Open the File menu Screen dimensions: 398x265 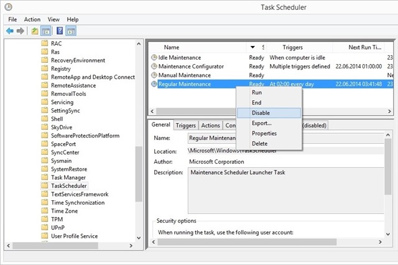point(12,19)
